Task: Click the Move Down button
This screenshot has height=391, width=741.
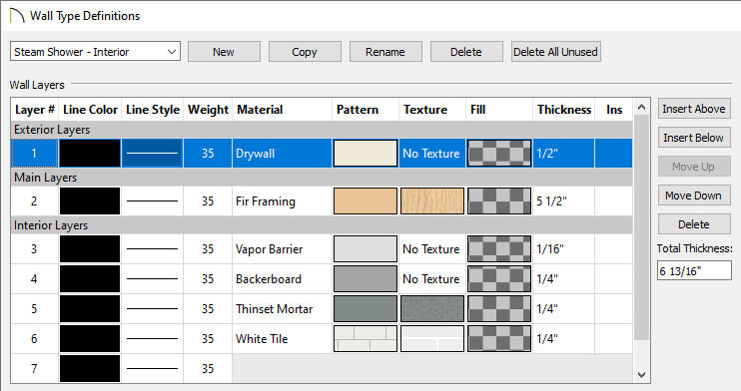Action: click(694, 195)
